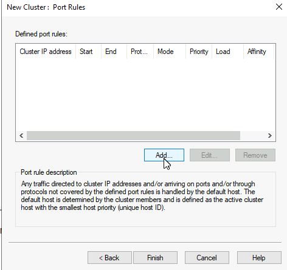
Task: Click the disabled Edit... button
Action: click(x=210, y=155)
